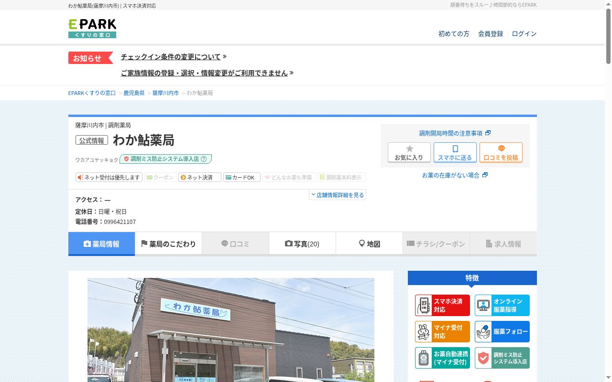Click the オンライン服薬指導 feature icon
The width and height of the screenshot is (612, 382).
(502, 306)
